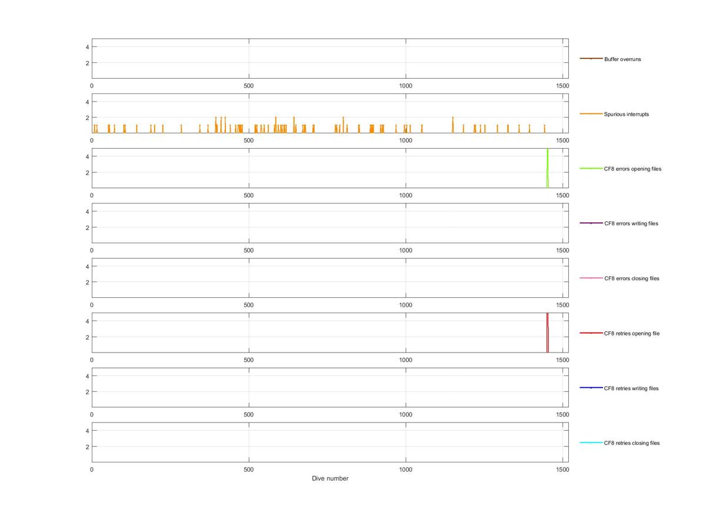Screen dimensions: 706x520
Task: Click the 'CF8 retries opening file' legend label
Action: coord(632,333)
